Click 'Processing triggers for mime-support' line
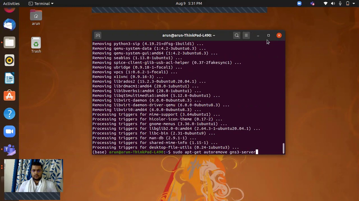The height and width of the screenshot is (201, 359). pyautogui.click(x=156, y=114)
